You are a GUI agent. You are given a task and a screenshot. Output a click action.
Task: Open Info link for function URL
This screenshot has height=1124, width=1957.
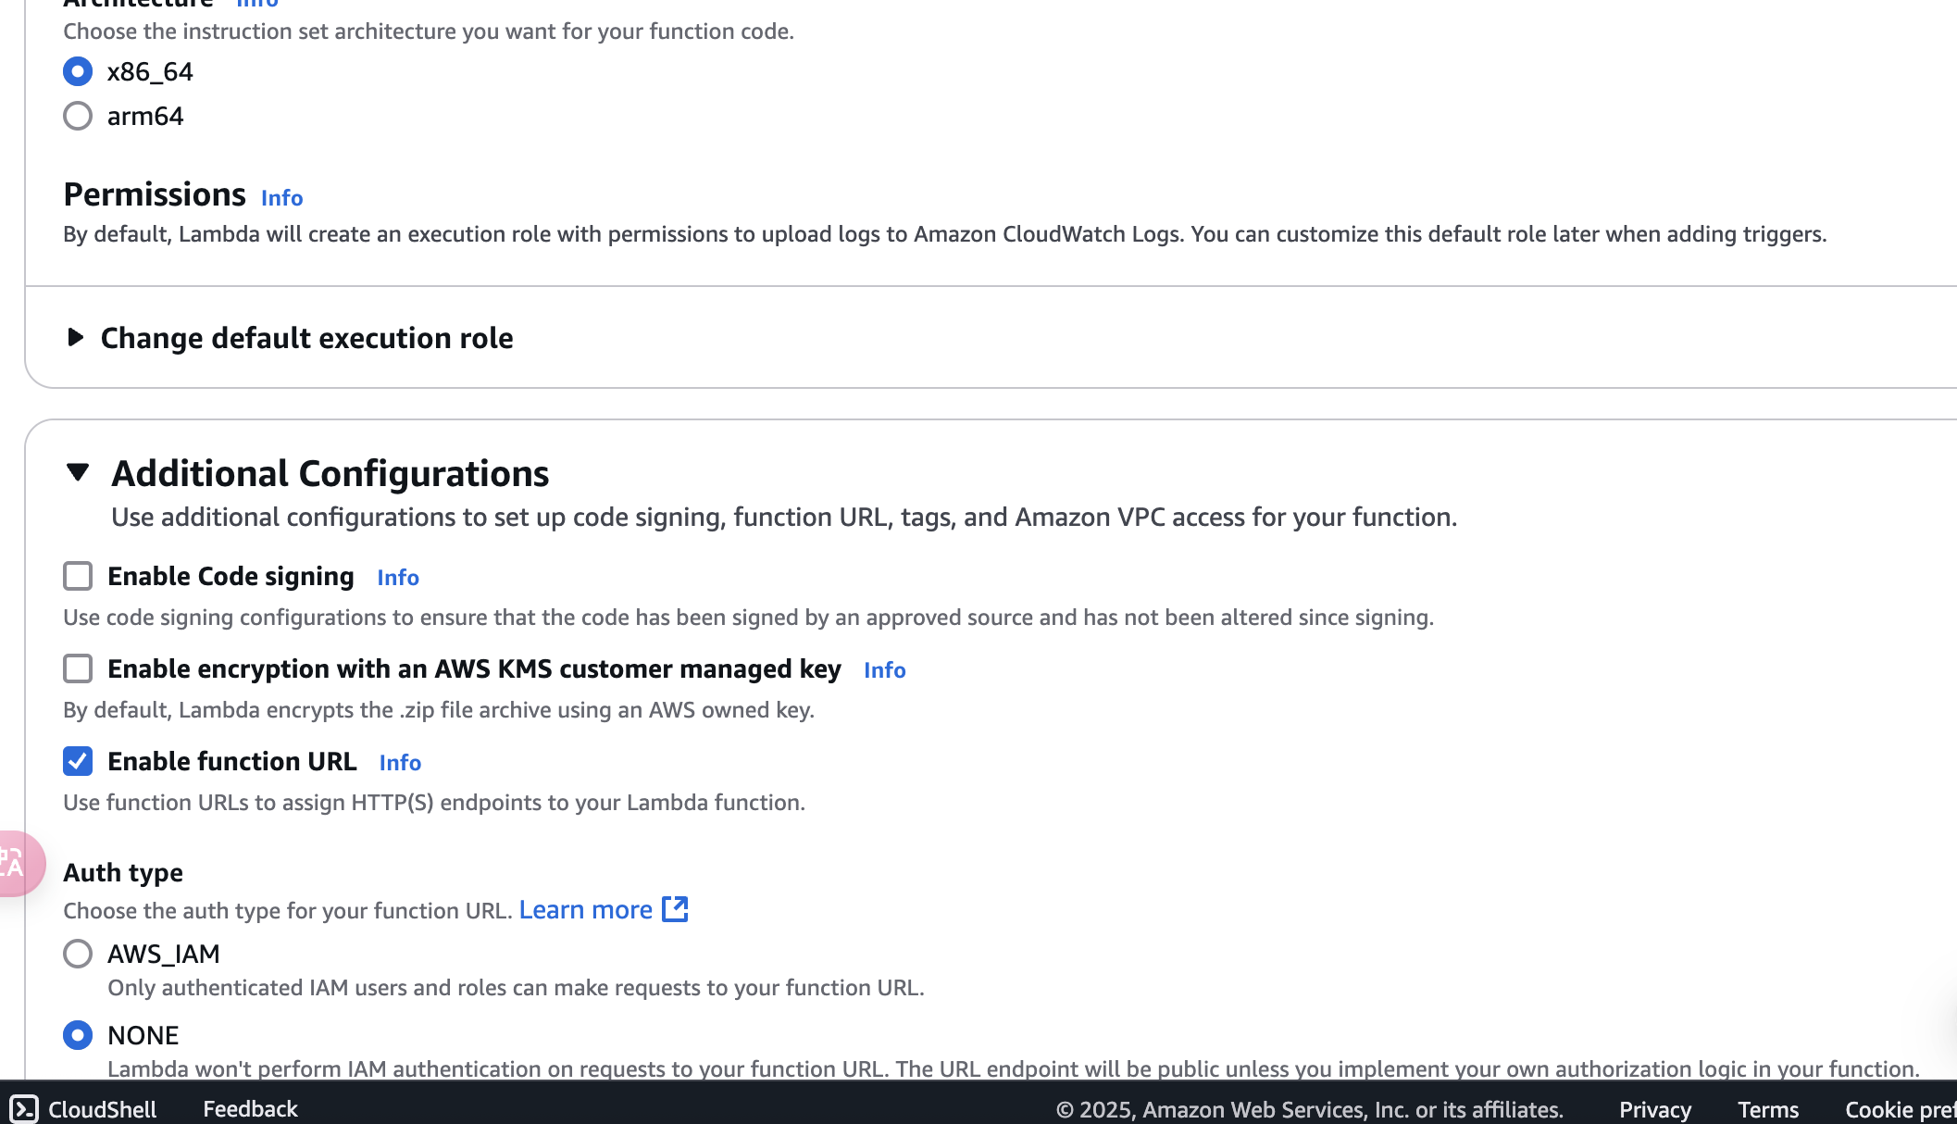pos(400,762)
